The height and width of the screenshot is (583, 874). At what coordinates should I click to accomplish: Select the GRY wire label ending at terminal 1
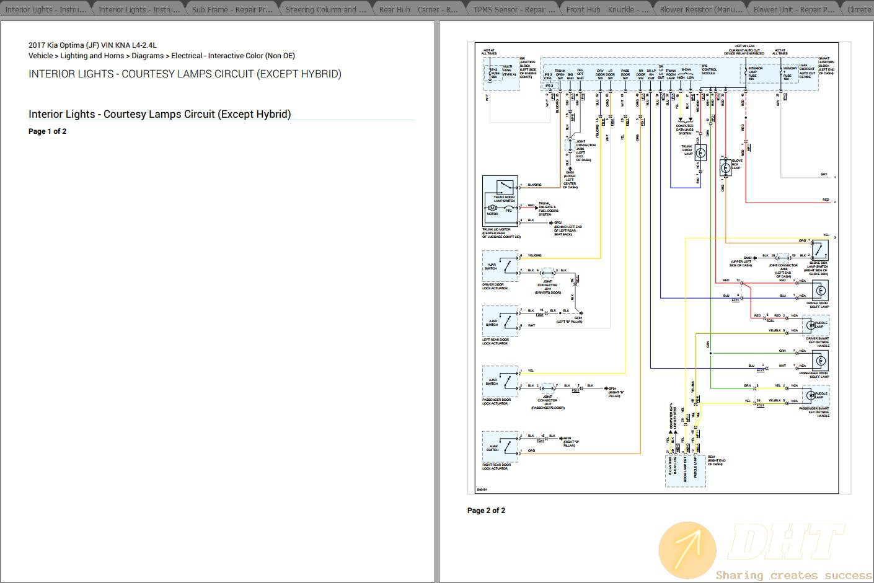coord(824,175)
